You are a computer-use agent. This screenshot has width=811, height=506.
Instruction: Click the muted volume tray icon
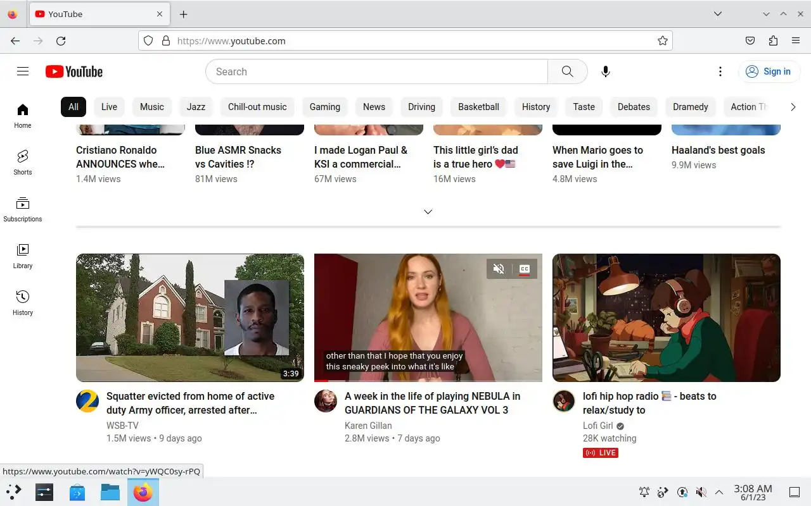701,492
